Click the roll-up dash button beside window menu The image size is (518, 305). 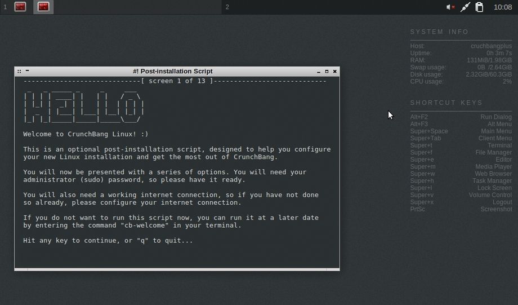coord(28,70)
